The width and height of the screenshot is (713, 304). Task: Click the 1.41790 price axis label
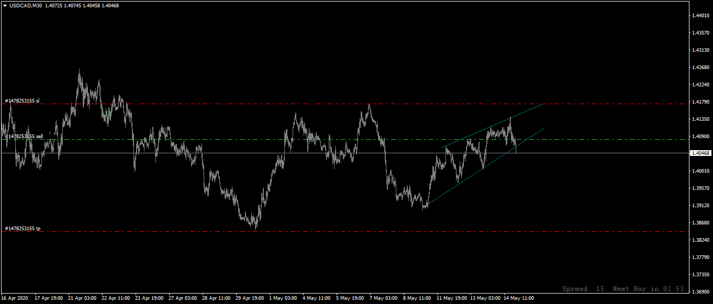click(700, 102)
